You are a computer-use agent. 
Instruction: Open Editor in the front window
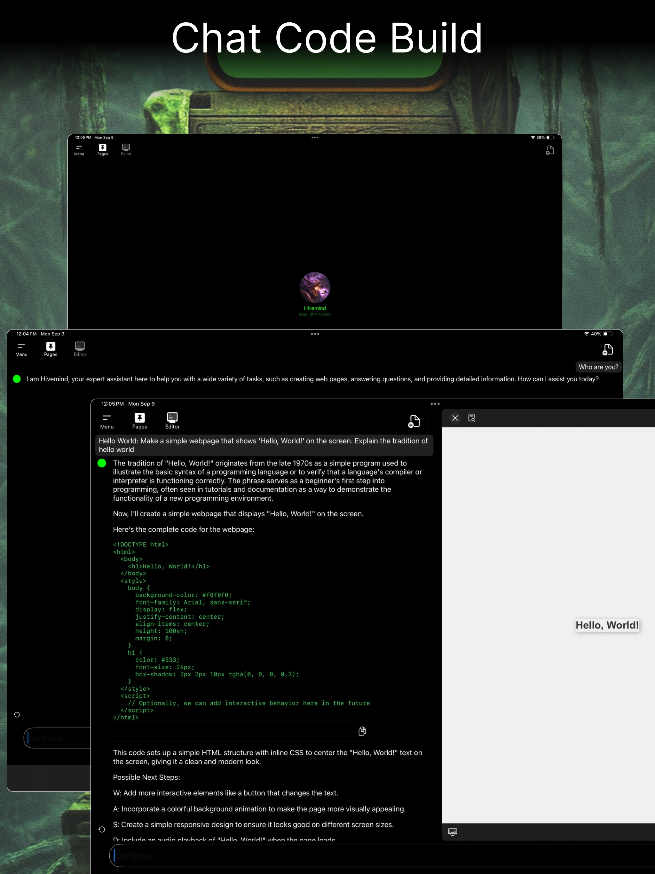coord(172,421)
